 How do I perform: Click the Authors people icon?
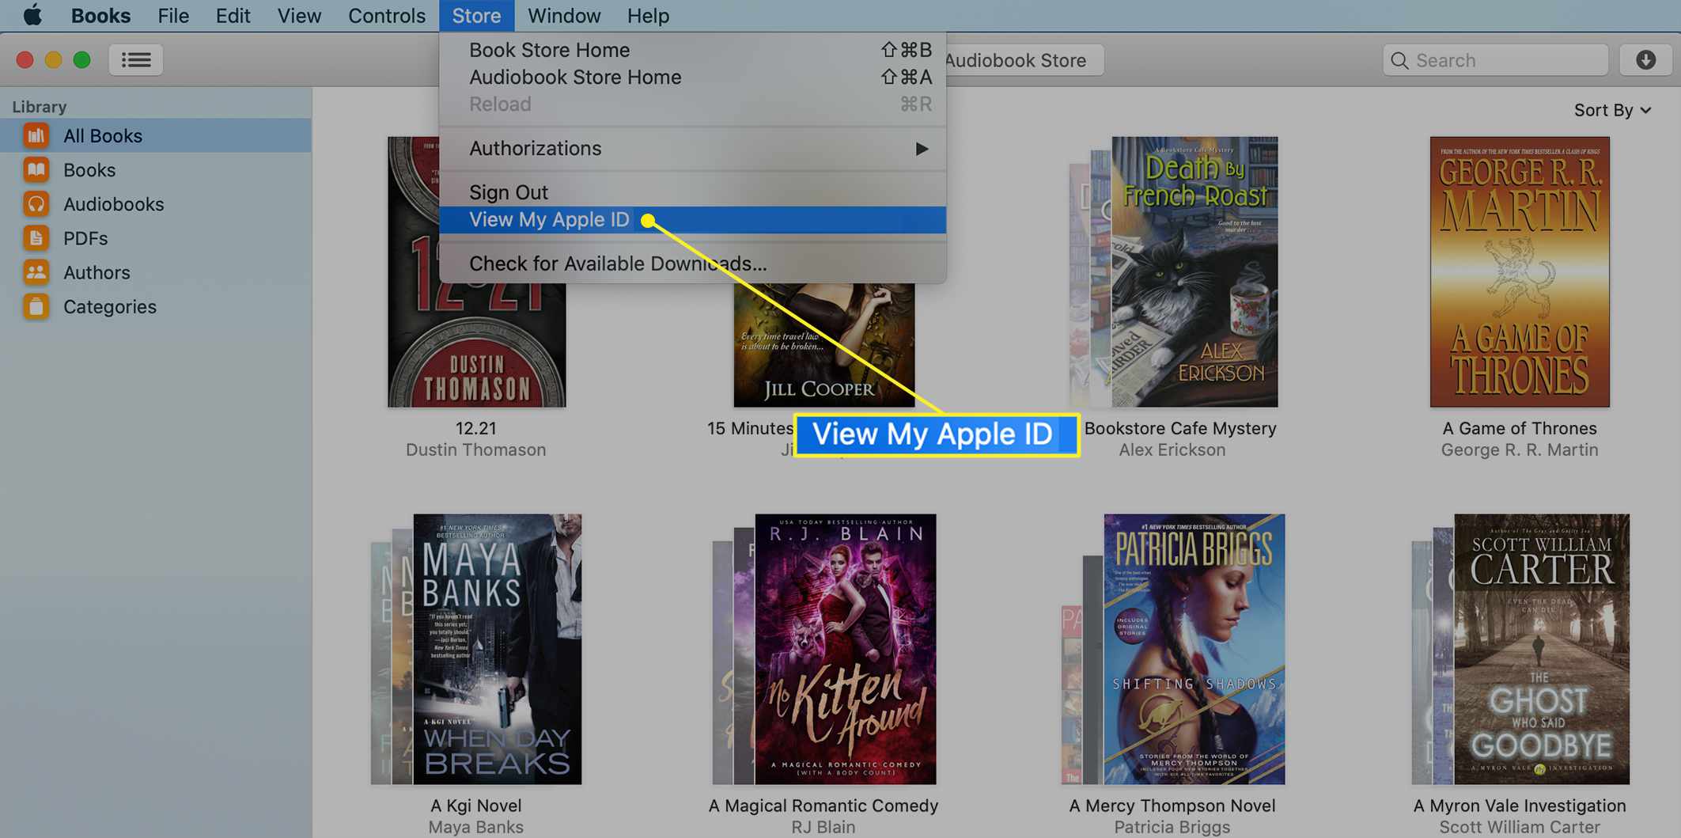(36, 272)
